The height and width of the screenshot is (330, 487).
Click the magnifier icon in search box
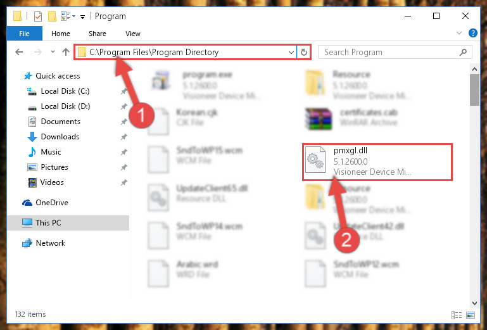(463, 52)
